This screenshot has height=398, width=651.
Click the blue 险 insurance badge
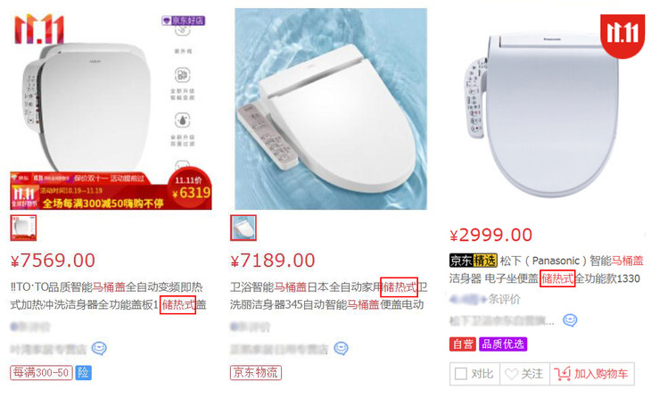click(83, 372)
